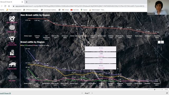This screenshot has height=95, width=169.
Task: Close the Microsoft Power BI tab
Action: tap(22, 2)
